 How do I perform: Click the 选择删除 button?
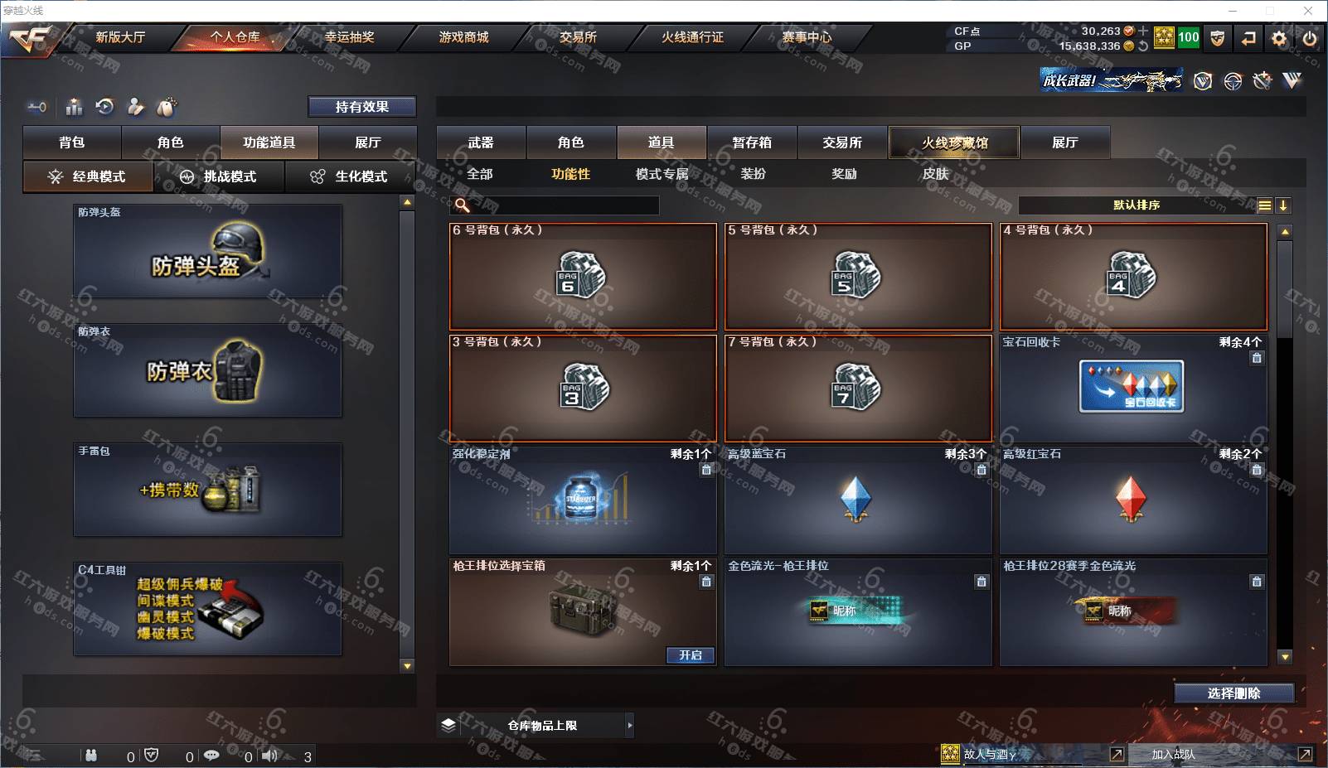click(x=1233, y=693)
